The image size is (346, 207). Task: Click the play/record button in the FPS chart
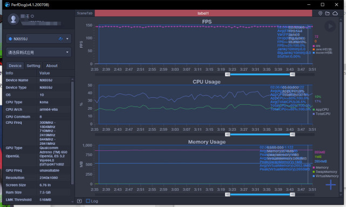[x=330, y=26]
